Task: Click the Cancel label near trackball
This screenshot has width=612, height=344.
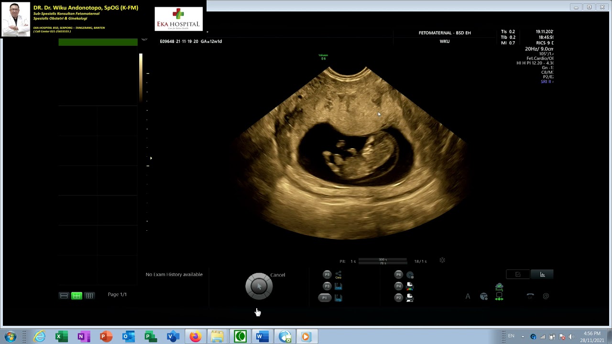Action: click(x=278, y=275)
